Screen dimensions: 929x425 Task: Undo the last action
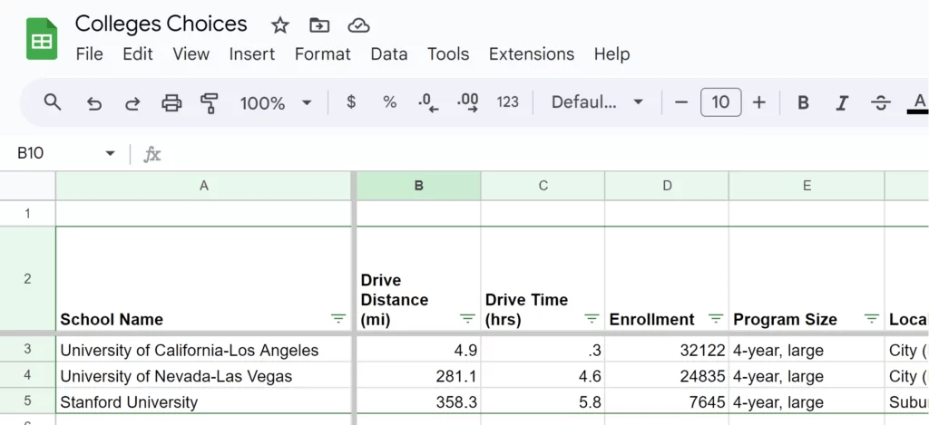tap(94, 102)
